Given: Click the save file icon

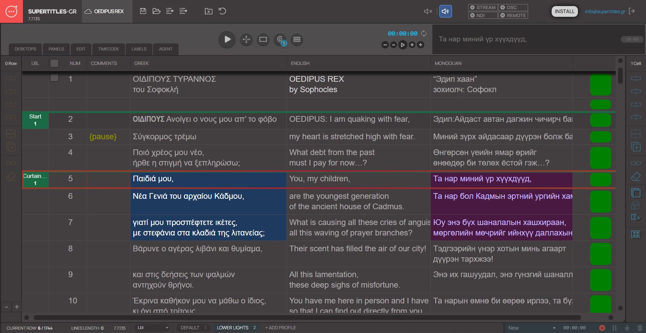Looking at the screenshot, I should point(143,11).
